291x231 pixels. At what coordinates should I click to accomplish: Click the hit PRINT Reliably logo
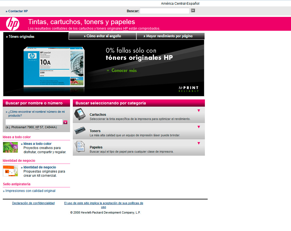point(189,89)
